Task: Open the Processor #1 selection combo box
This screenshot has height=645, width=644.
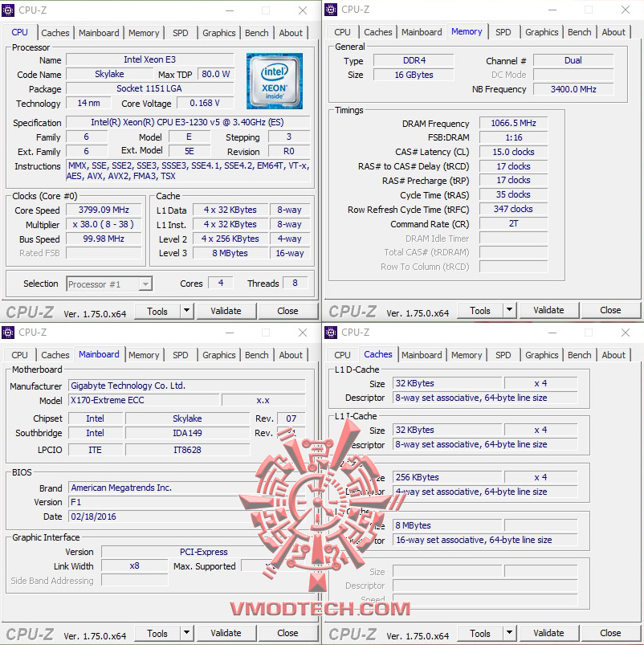Action: [109, 284]
